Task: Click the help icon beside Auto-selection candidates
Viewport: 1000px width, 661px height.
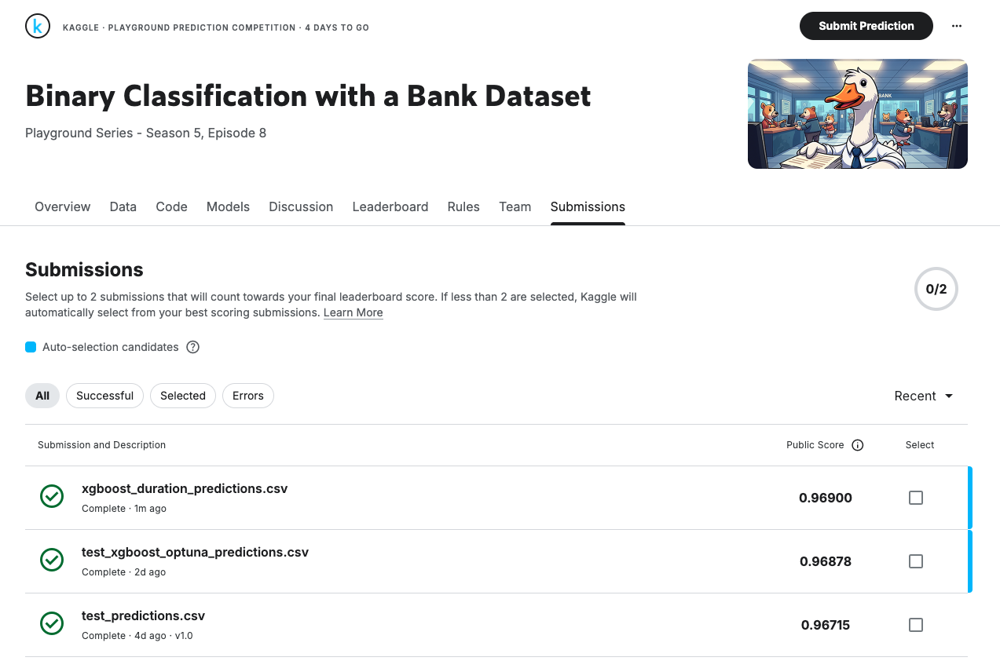Action: [x=193, y=347]
